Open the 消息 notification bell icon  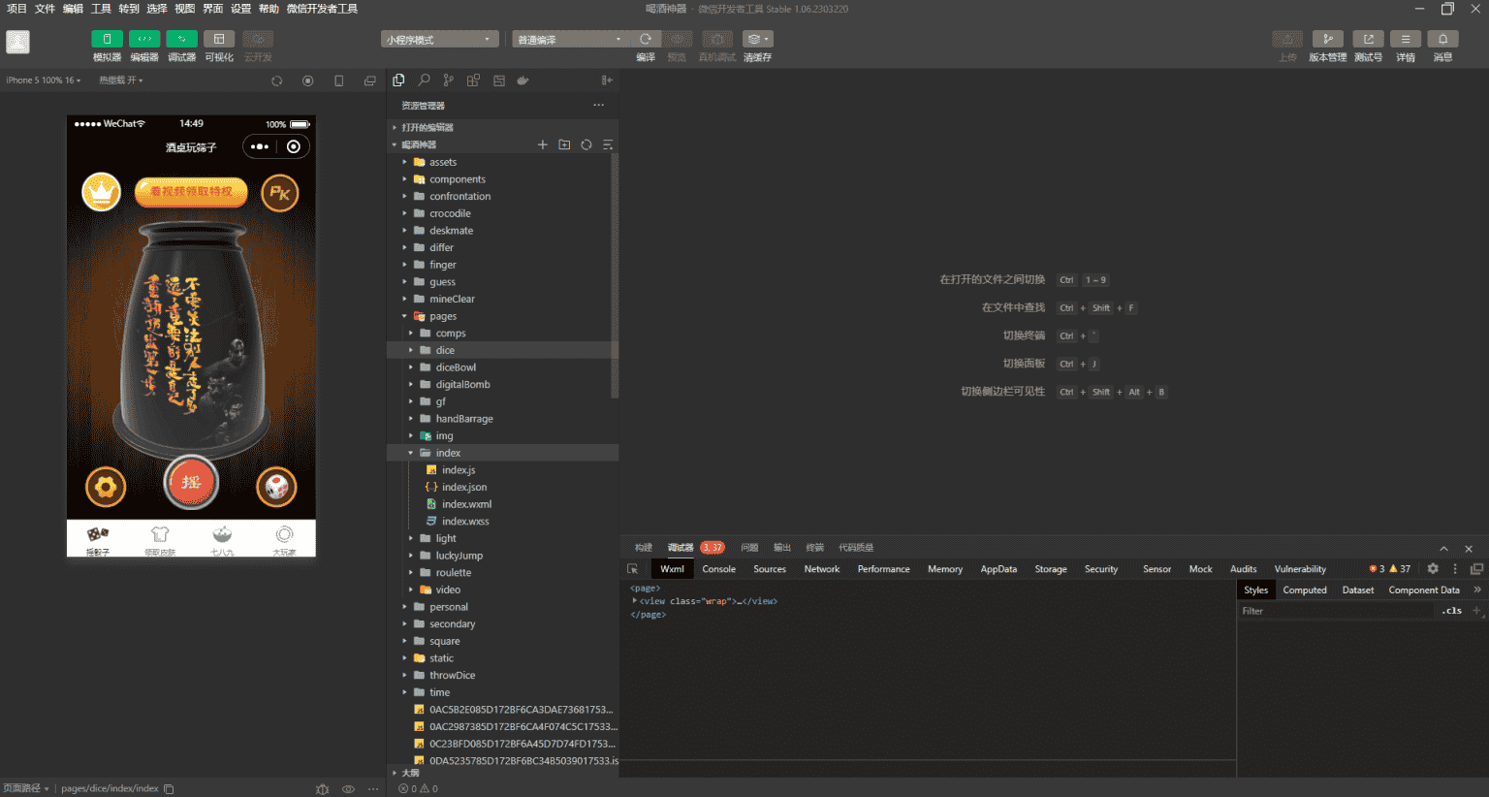(x=1442, y=40)
